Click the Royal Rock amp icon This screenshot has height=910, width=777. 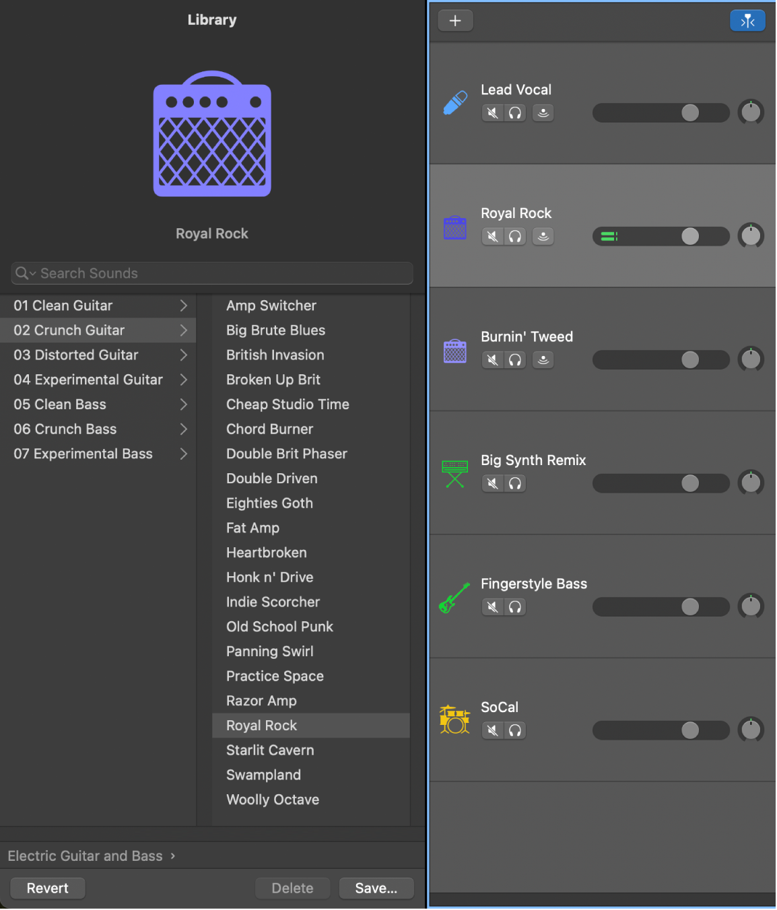click(455, 228)
